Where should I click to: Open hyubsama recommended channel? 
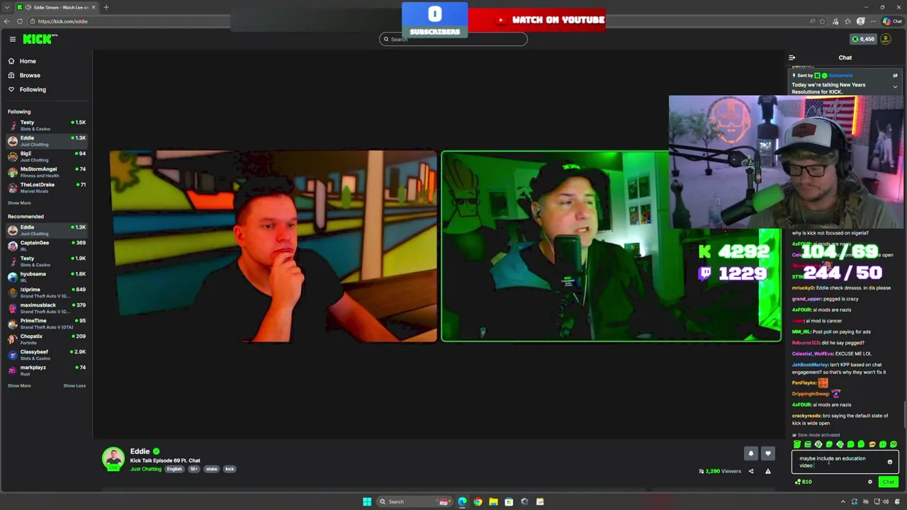click(x=47, y=277)
